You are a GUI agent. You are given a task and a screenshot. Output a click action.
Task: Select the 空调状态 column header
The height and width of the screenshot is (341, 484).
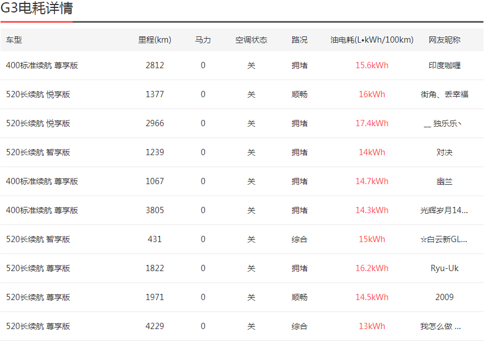[x=251, y=40]
